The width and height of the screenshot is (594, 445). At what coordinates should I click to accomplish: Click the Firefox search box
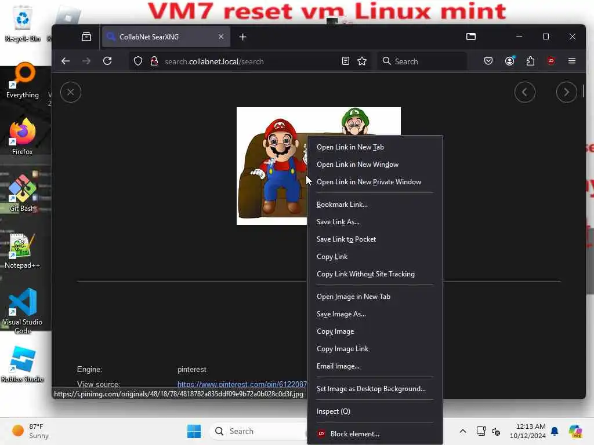coord(422,61)
